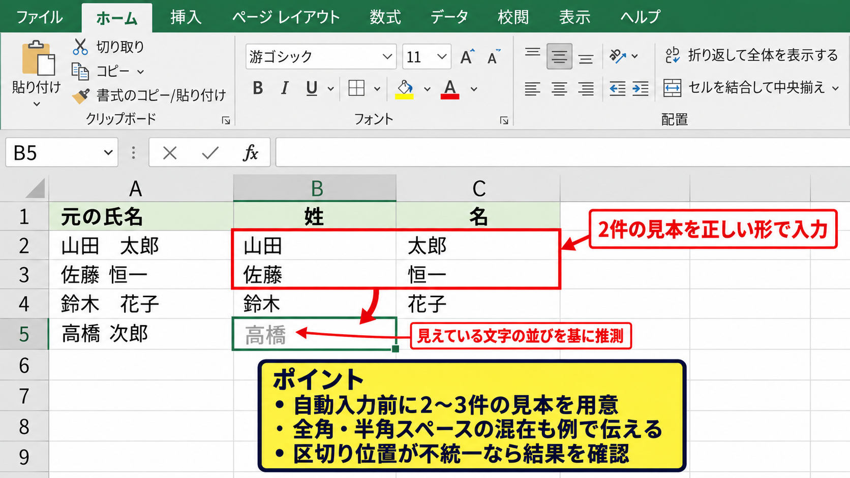Toggle Italic formatting
The width and height of the screenshot is (850, 478).
[x=285, y=88]
